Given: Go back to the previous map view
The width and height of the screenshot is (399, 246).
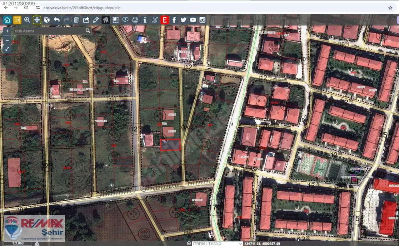Looking at the screenshot, I should [x=56, y=20].
